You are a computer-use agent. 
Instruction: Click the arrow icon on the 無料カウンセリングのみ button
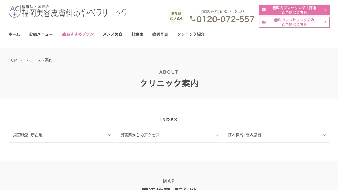325,22
